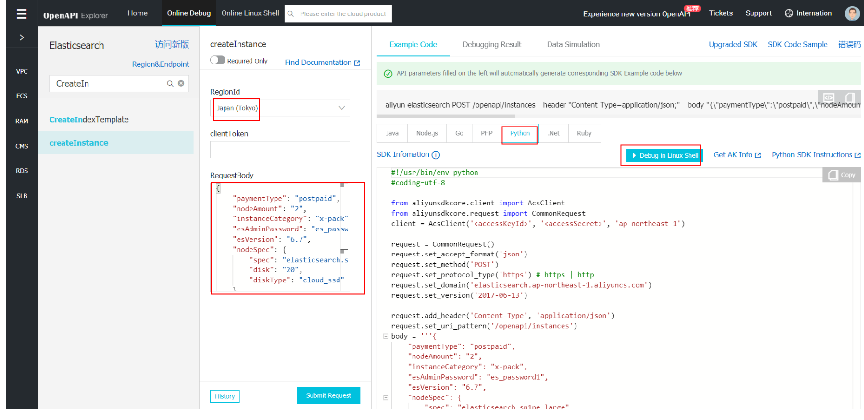Select .Net language tab
This screenshot has height=420, width=864.
click(554, 133)
